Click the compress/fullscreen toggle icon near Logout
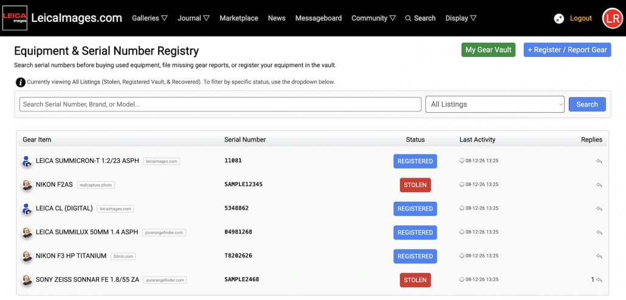Screen dimensions: 626x300 559,18
